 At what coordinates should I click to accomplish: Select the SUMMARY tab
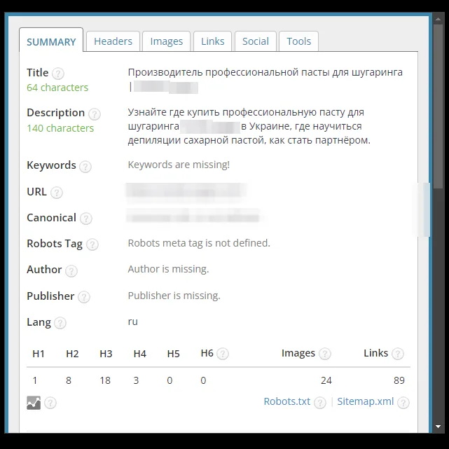click(x=51, y=41)
